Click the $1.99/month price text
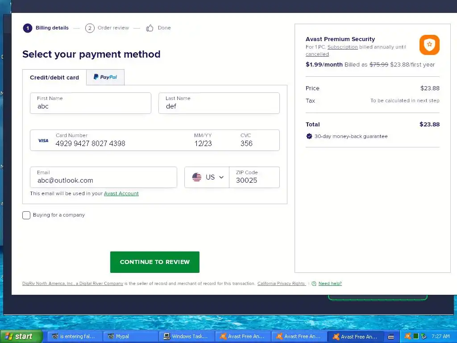Image resolution: width=457 pixels, height=343 pixels. (324, 64)
